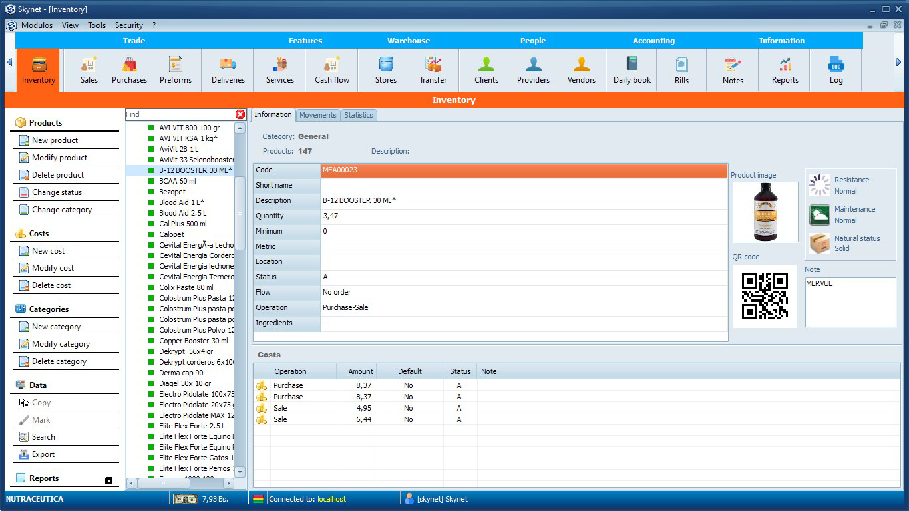Open the Security menu
This screenshot has width=909, height=511.
click(x=128, y=25)
